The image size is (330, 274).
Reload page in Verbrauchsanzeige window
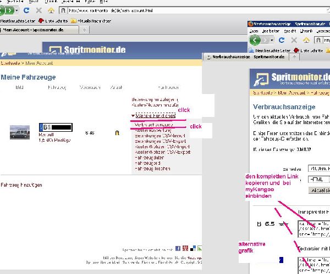pyautogui.click(x=282, y=40)
